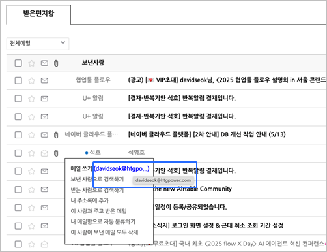Star the 협업툴 플로우 mail
This screenshot has width=327, height=252.
click(31, 80)
